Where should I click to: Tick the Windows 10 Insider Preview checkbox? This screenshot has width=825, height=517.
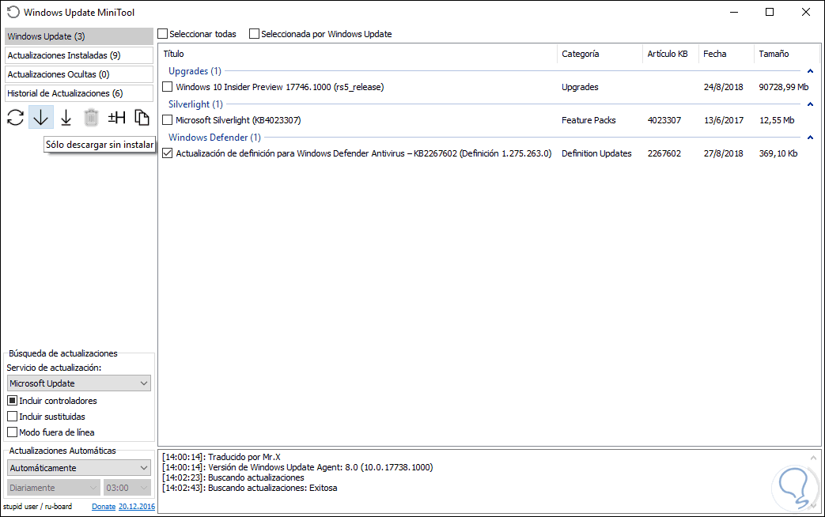click(x=168, y=87)
